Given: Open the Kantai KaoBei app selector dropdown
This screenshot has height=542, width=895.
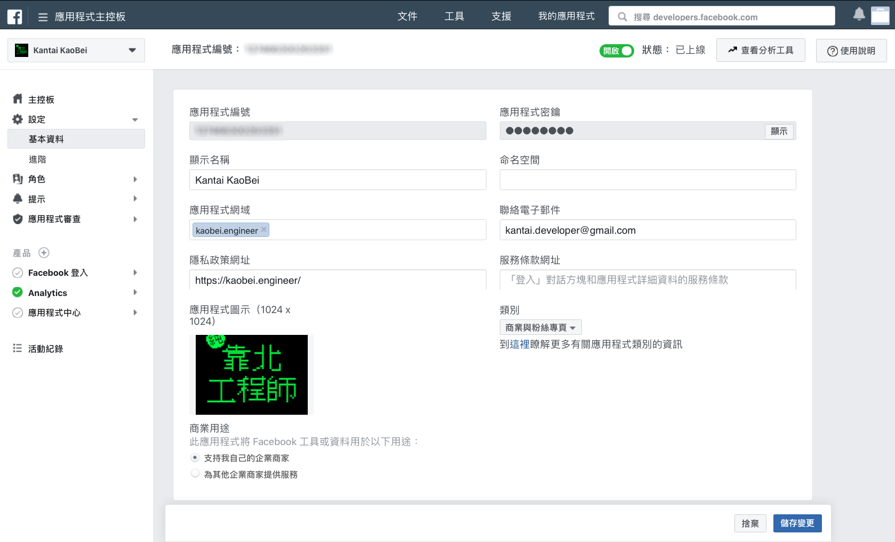Looking at the screenshot, I should click(x=76, y=50).
